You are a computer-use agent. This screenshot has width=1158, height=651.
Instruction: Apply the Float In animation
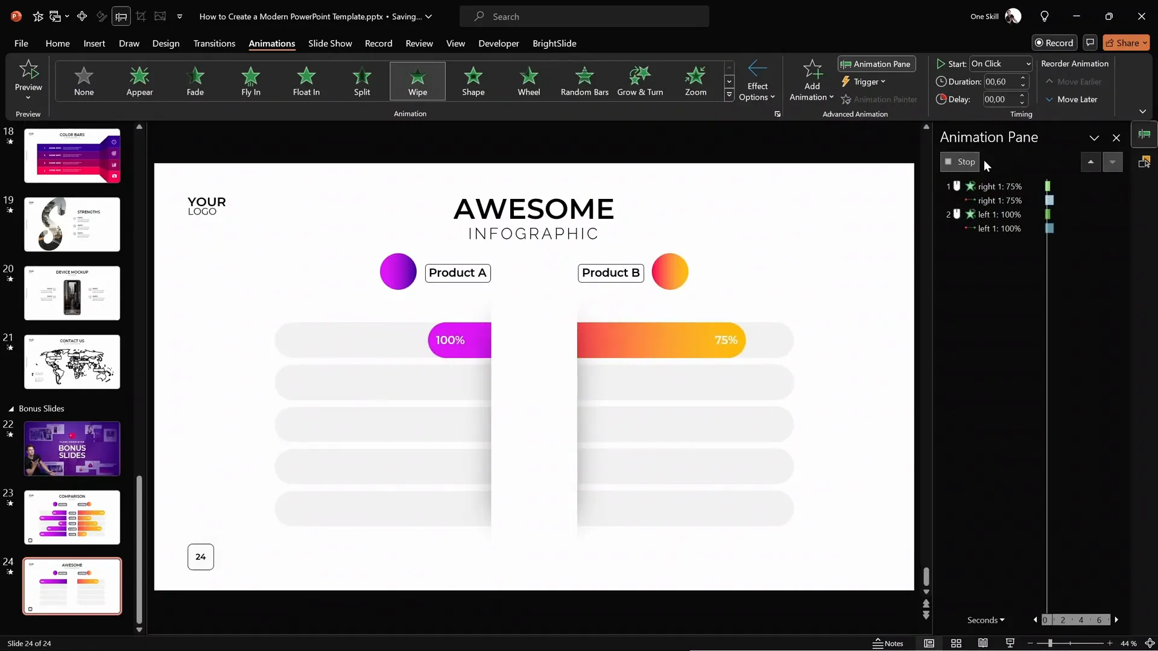(x=306, y=81)
